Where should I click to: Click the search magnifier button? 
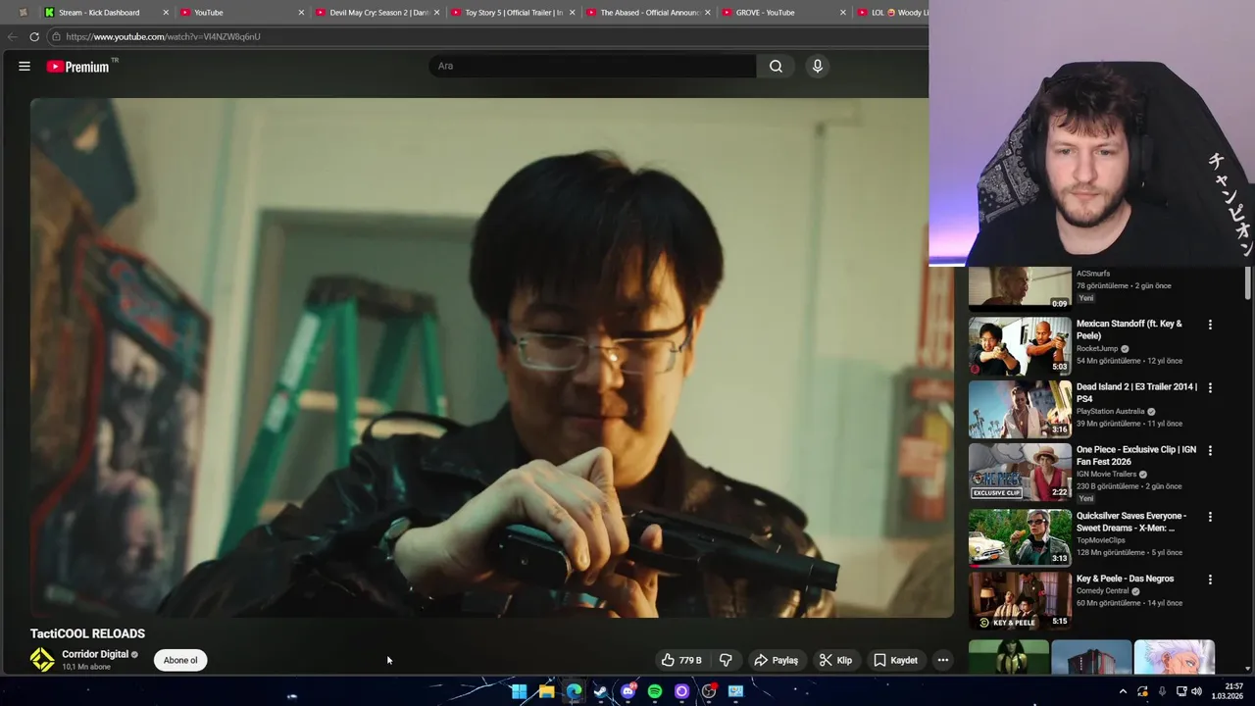pos(776,66)
